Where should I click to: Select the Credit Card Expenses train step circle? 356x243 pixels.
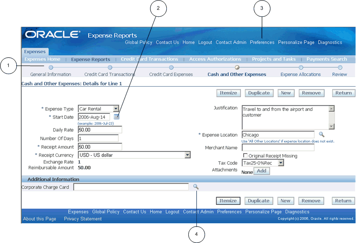171,67
